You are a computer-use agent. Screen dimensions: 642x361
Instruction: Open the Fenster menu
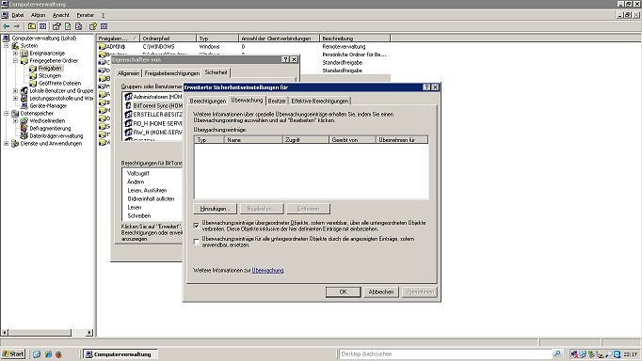click(85, 15)
